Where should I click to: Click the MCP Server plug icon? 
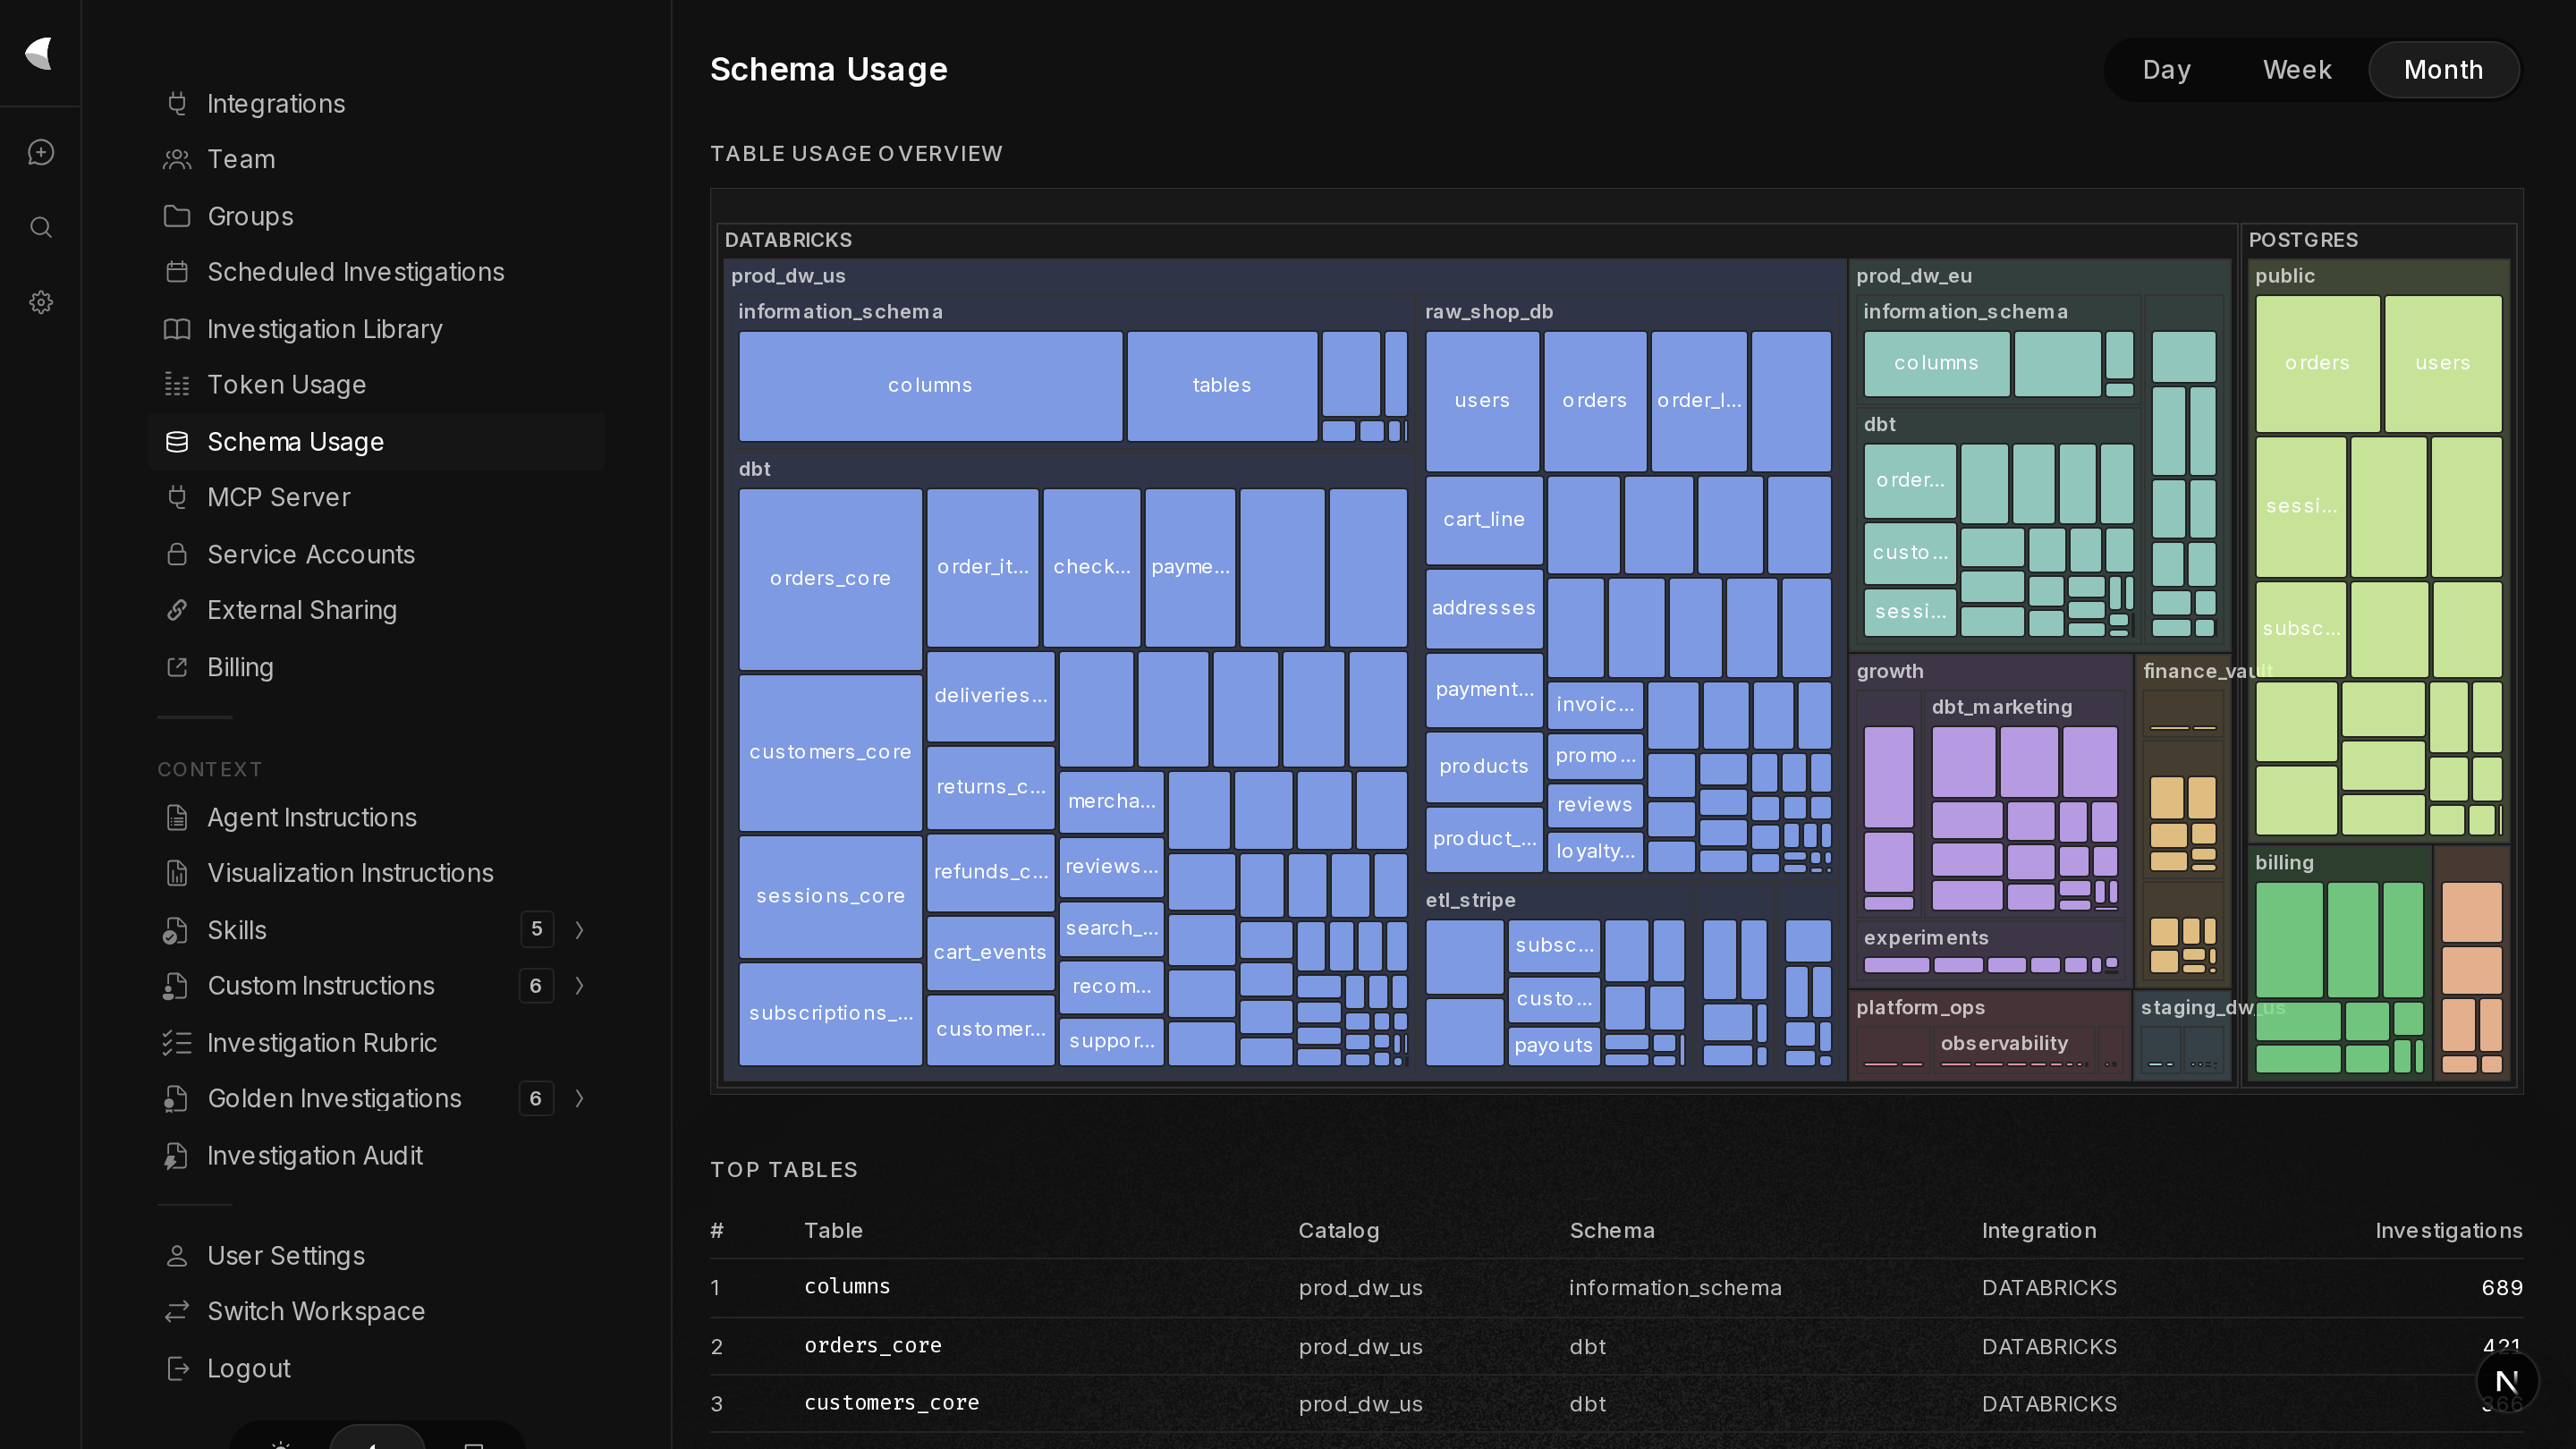[x=177, y=497]
